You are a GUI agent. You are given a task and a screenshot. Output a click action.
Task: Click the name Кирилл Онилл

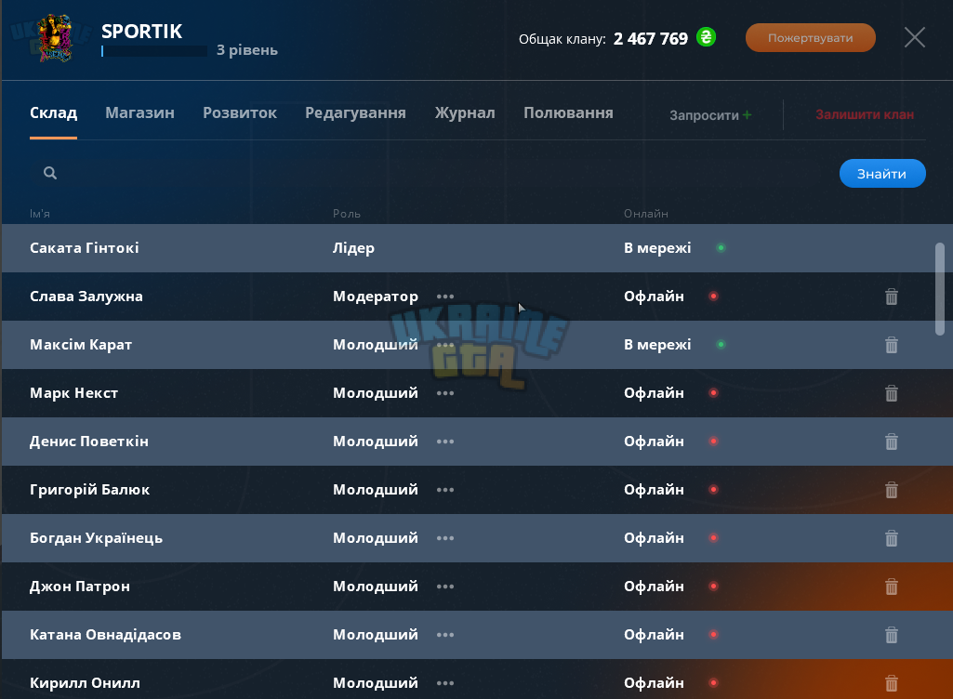(x=86, y=683)
